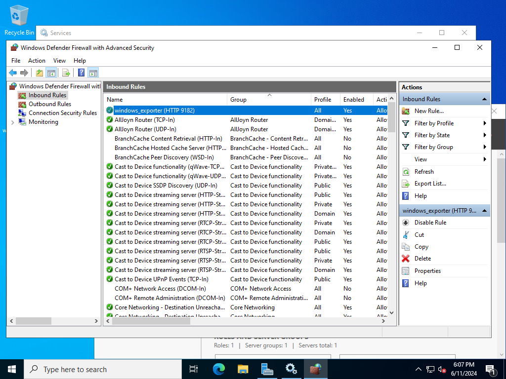Click the Up One Level folder icon
The width and height of the screenshot is (506, 379).
point(40,73)
